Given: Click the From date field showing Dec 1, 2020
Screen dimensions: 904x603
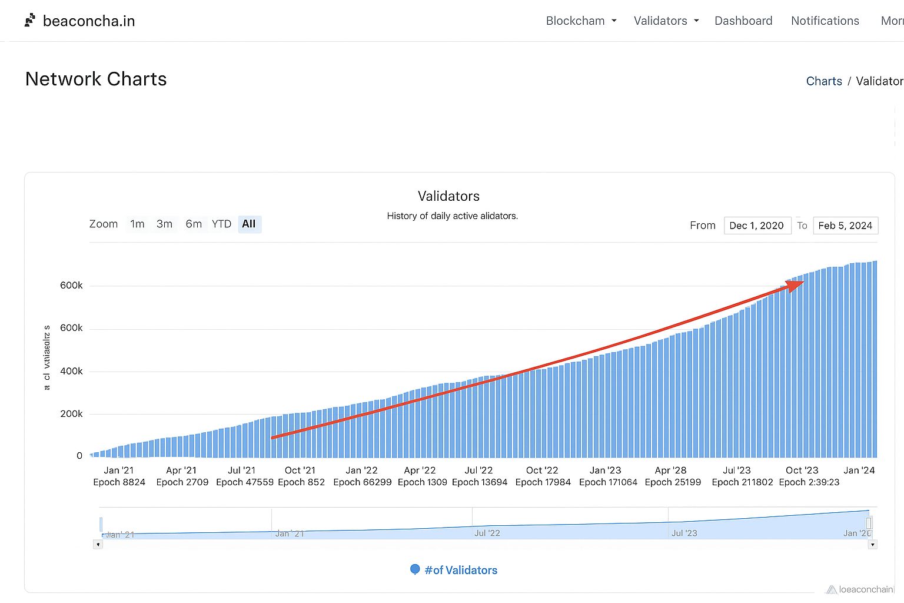Looking at the screenshot, I should click(757, 226).
